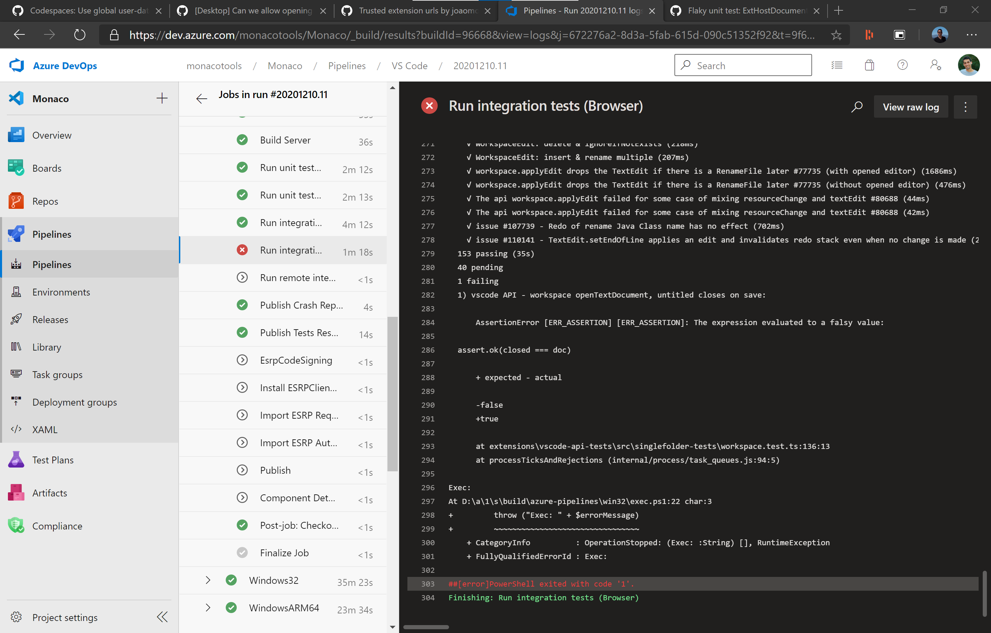The height and width of the screenshot is (633, 991).
Task: Open the Library section
Action: point(46,347)
